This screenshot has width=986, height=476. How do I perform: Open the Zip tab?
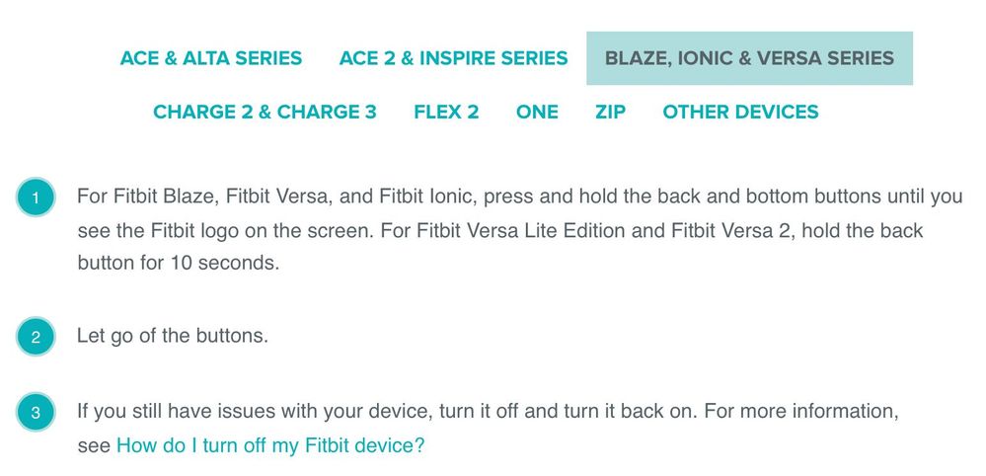611,112
